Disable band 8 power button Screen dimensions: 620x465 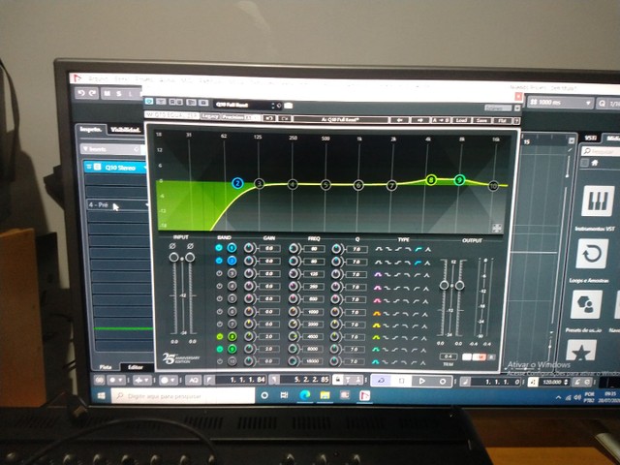(219, 336)
